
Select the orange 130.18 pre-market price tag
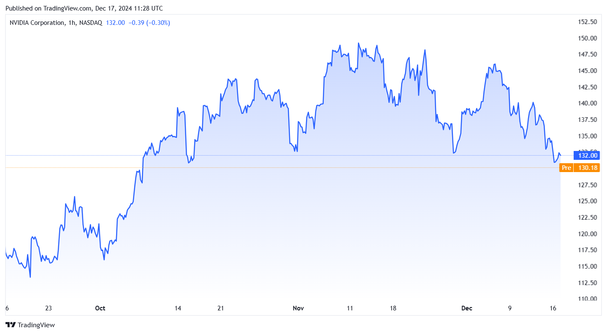coord(588,168)
